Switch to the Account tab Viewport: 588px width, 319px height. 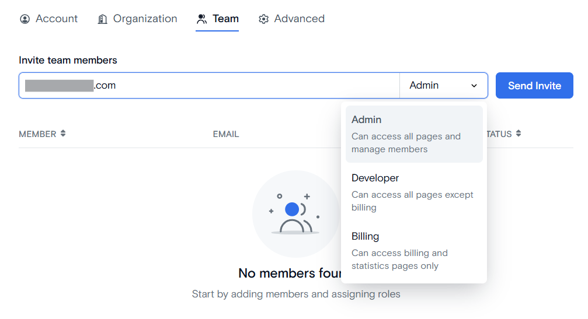pos(56,19)
